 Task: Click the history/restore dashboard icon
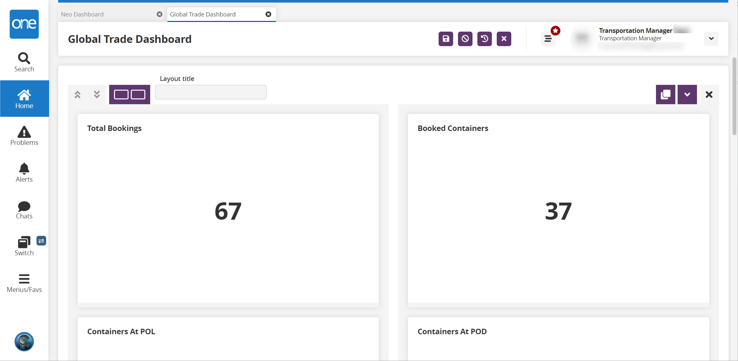click(485, 38)
